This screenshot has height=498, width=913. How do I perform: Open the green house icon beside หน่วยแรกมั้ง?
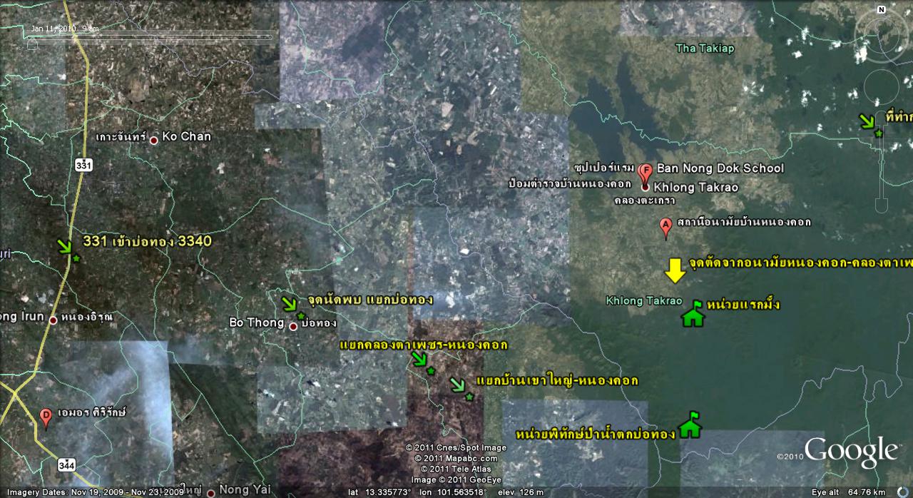tap(693, 314)
